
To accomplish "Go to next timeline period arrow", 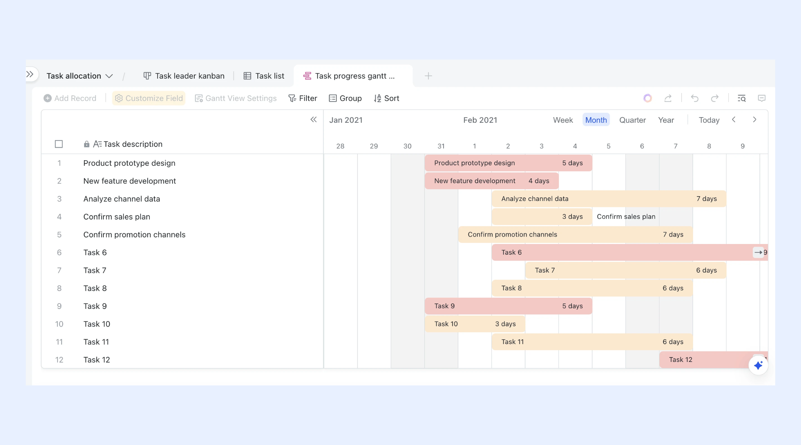I will 754,119.
